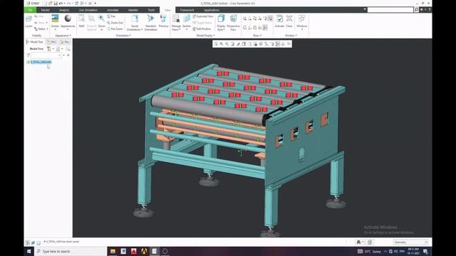This screenshot has width=456, height=256.
Task: Create new file from quick access toolbar
Action: [45, 3]
